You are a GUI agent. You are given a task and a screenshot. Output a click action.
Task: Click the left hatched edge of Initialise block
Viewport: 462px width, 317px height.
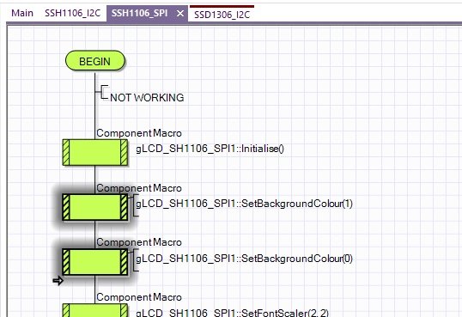coord(66,152)
